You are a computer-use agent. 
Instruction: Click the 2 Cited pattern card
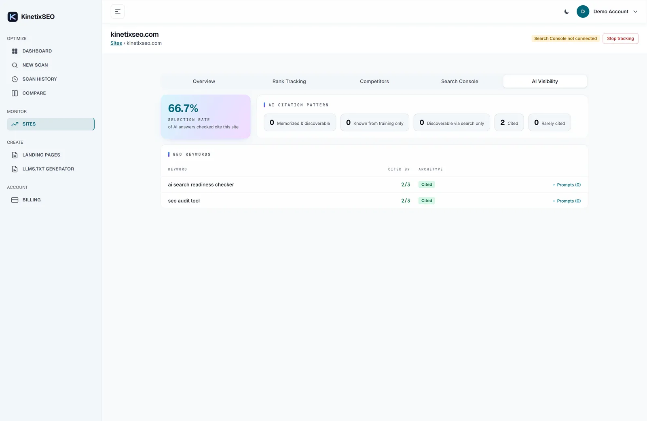point(509,123)
